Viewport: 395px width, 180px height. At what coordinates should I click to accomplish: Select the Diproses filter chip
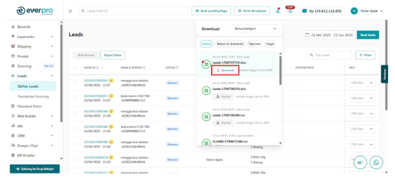click(x=255, y=44)
